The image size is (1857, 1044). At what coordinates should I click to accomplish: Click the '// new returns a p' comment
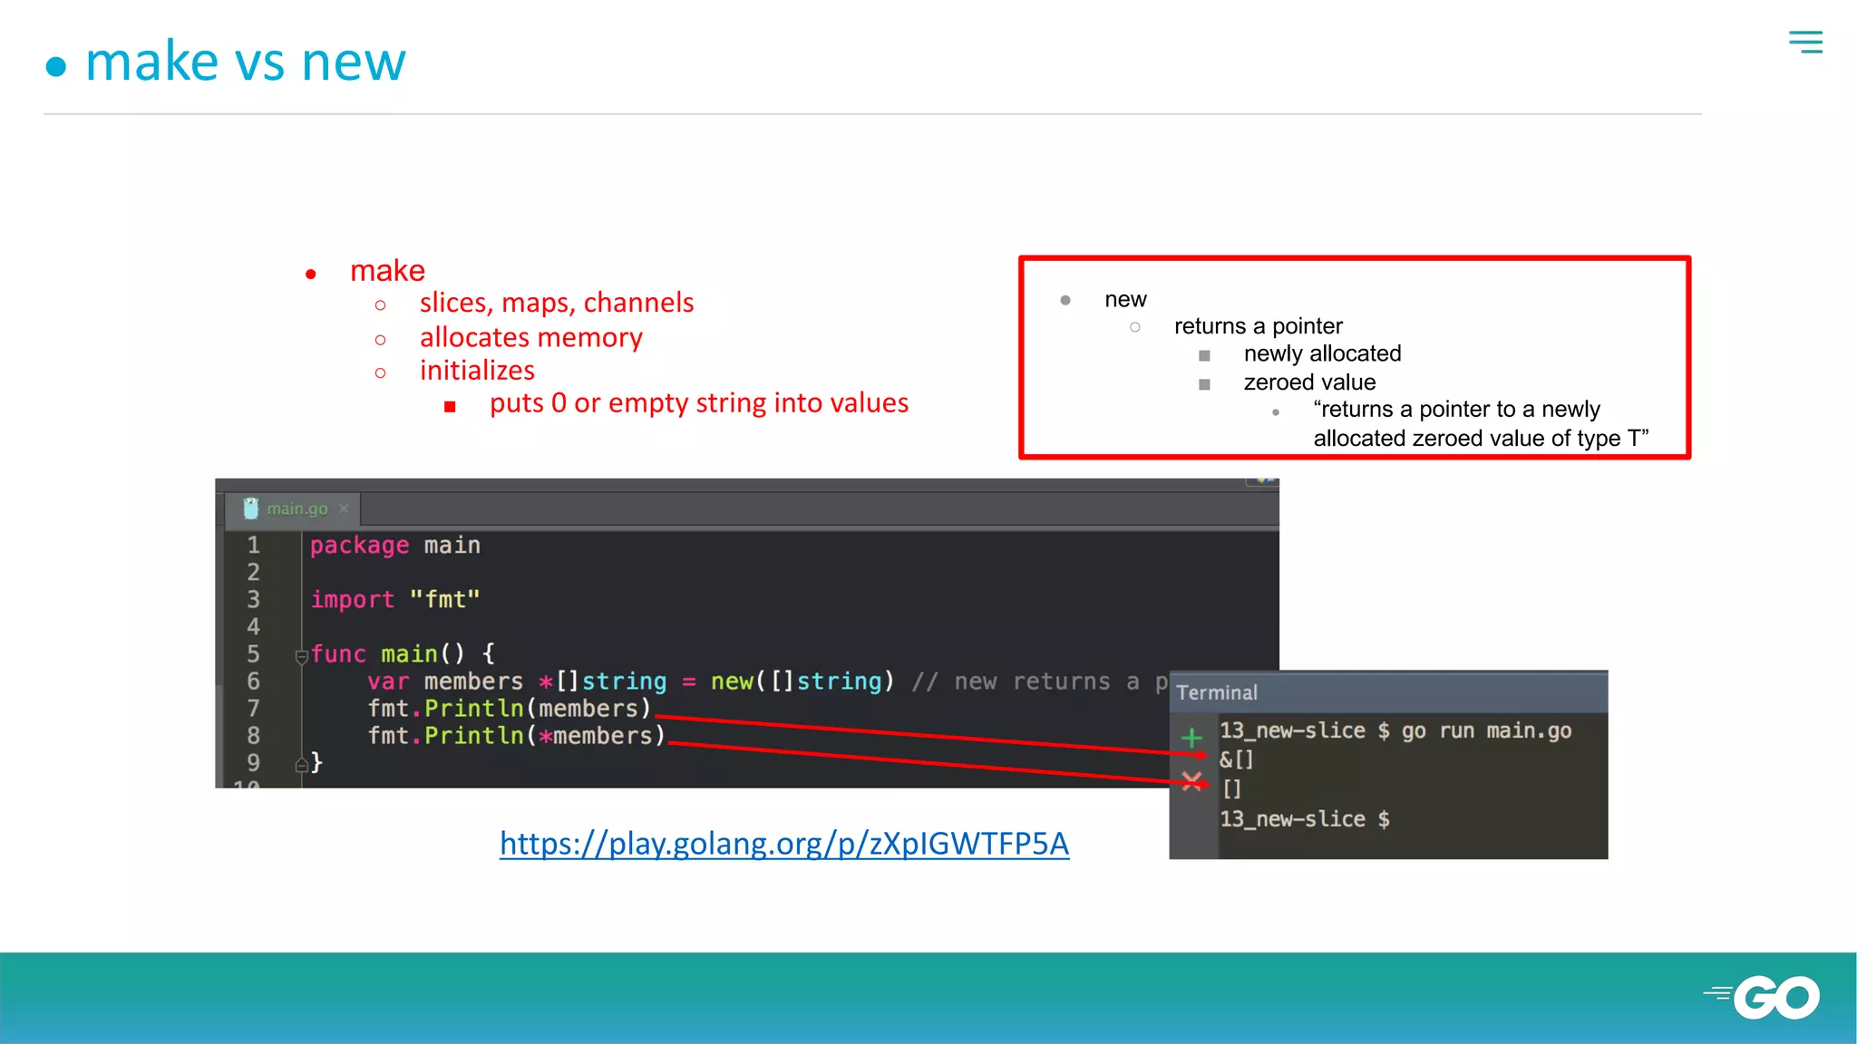coord(1040,681)
